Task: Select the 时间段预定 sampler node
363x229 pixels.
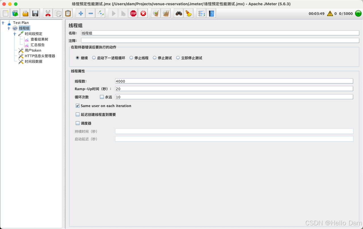Action: [33, 34]
